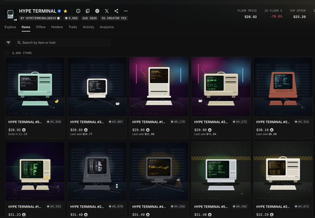315x218 pixels.
Task: Open the X (Twitter) profile icon
Action: [x=107, y=11]
